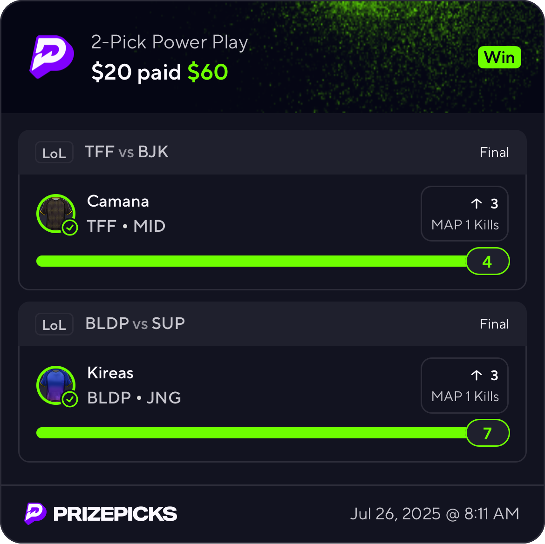Click the up arrow in Kireas's kills box
The height and width of the screenshot is (544, 545).
click(476, 375)
